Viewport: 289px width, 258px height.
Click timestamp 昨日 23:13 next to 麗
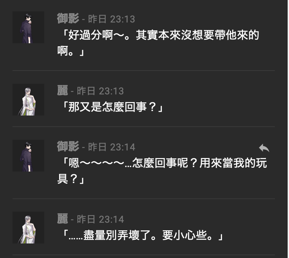coord(100,91)
